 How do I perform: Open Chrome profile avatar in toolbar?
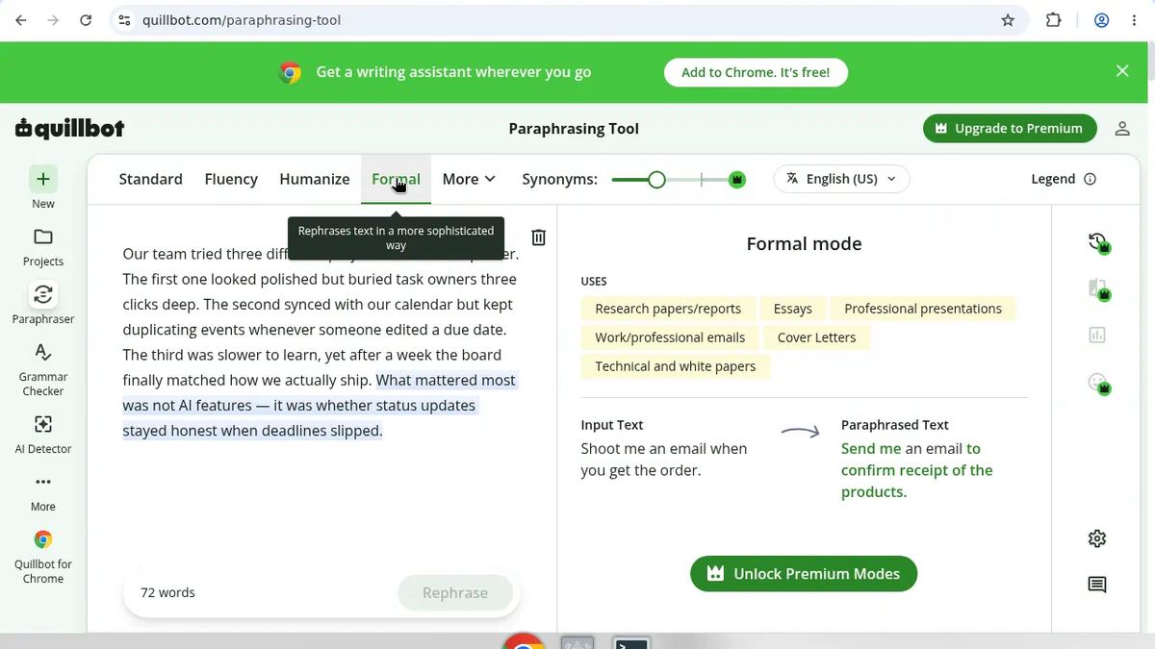point(1102,20)
